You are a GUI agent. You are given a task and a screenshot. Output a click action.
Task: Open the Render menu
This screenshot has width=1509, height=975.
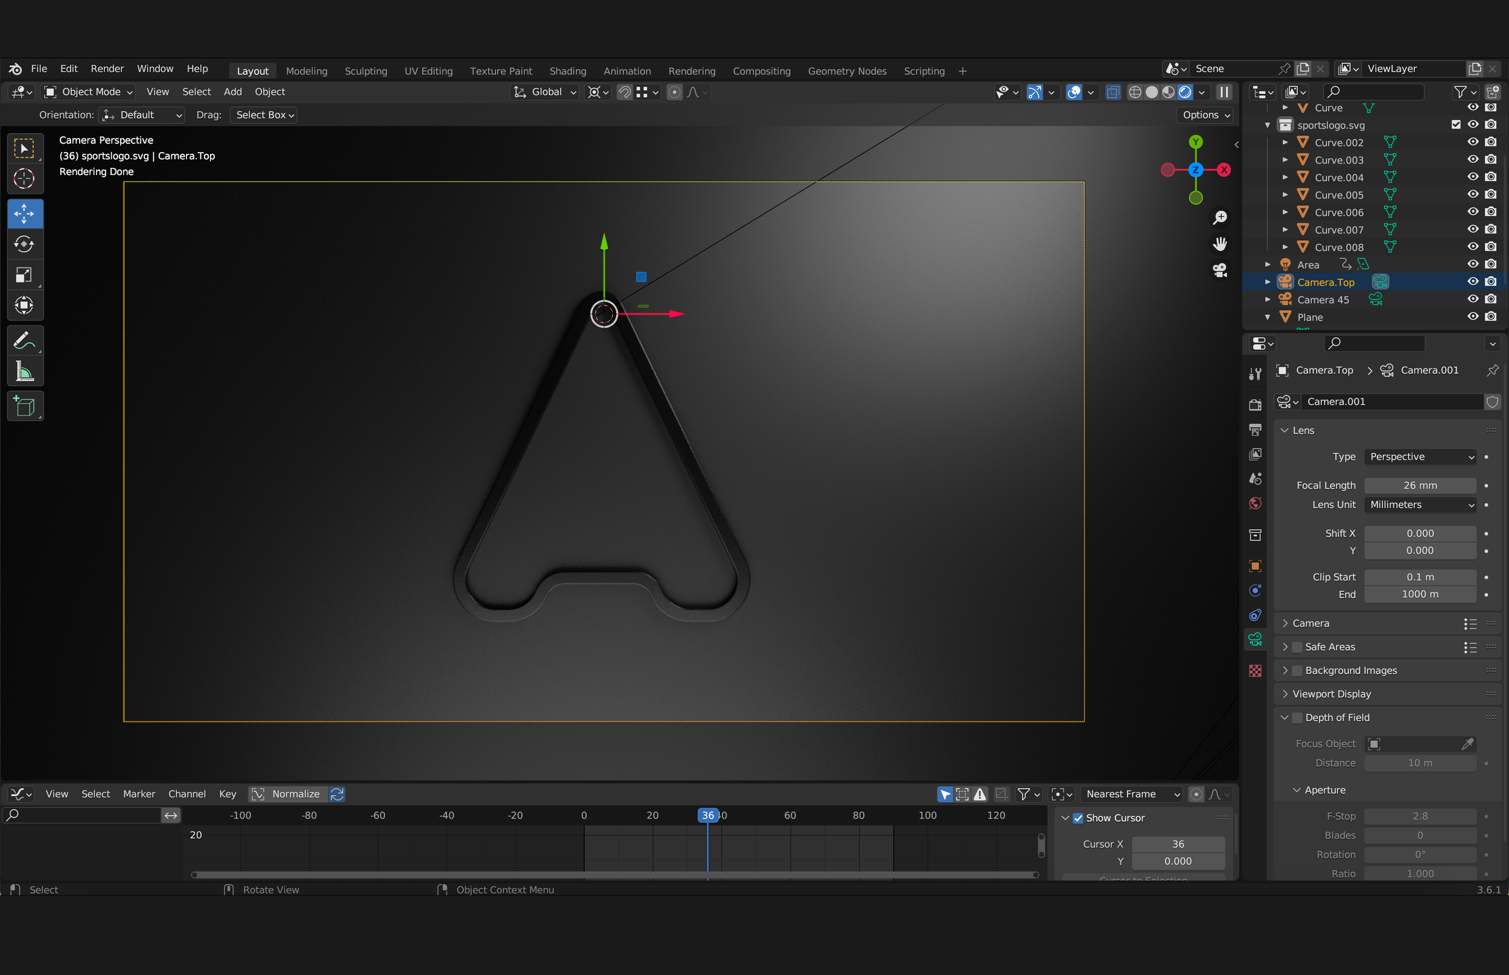[x=107, y=69]
